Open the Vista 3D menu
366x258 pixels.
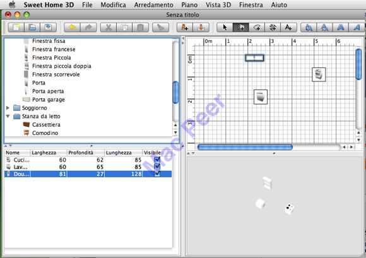tap(218, 4)
